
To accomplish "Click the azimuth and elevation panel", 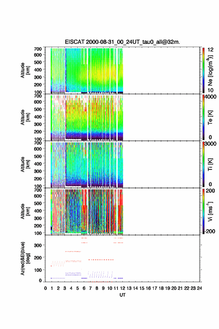I will (x=122, y=258).
